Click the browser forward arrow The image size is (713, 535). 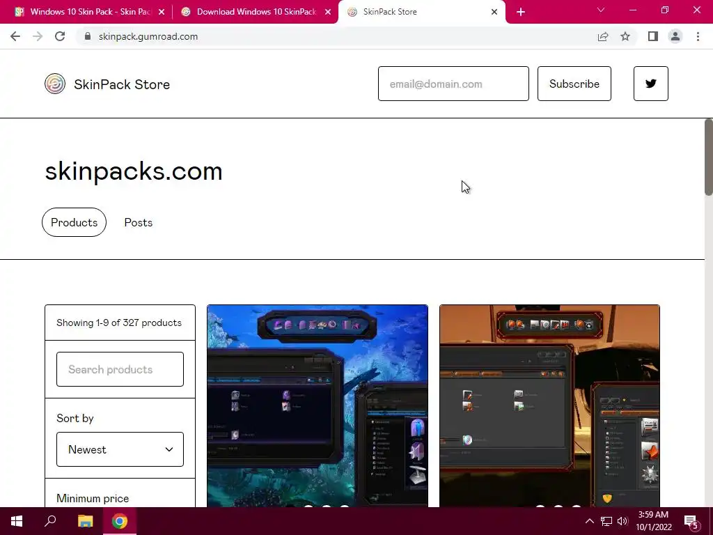[x=38, y=36]
